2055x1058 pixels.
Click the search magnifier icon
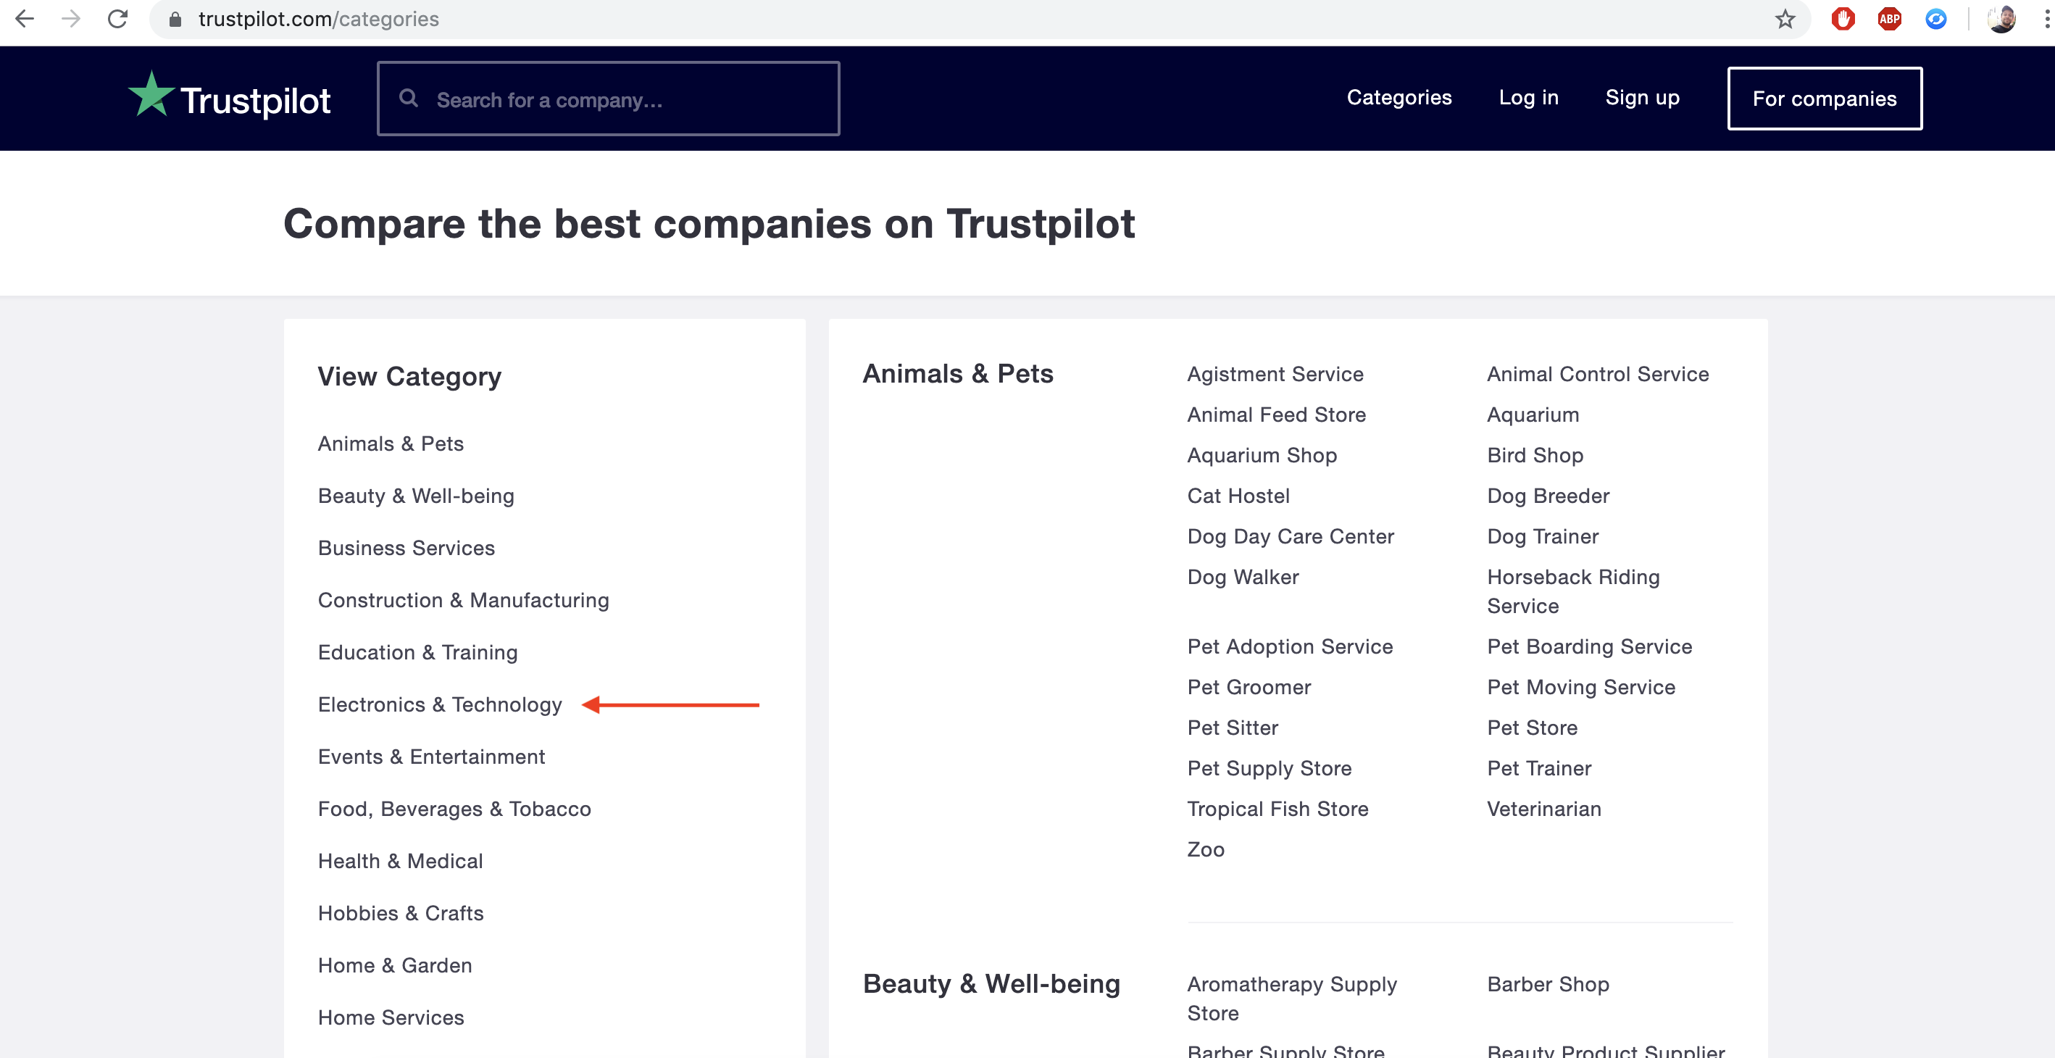click(409, 99)
